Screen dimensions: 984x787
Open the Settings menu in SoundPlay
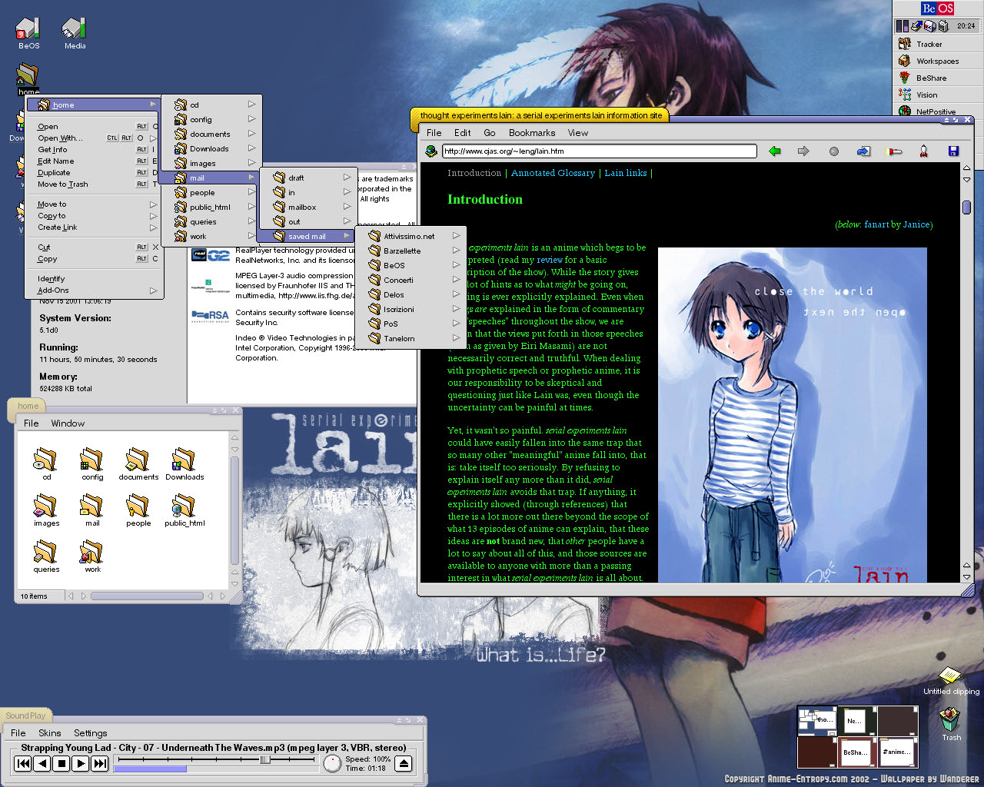[x=91, y=733]
